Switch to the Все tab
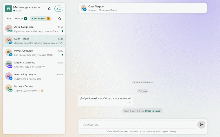Screen dimensions: 220x137 pos(9,18)
